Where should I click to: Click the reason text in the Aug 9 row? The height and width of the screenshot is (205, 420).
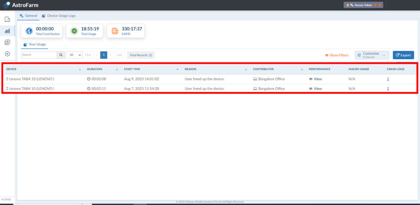[x=205, y=79]
